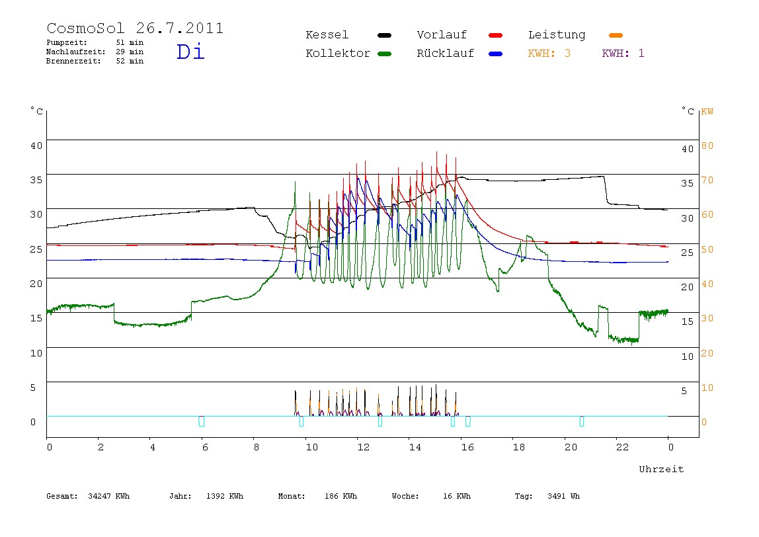This screenshot has height=537, width=759.
Task: Click the 'Nachlaufzeit:' label
Action: point(76,52)
